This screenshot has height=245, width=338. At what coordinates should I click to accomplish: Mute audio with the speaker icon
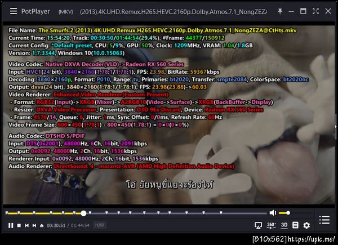(273, 213)
